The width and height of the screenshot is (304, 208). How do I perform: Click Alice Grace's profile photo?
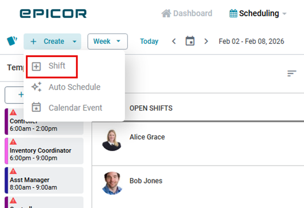point(111,140)
